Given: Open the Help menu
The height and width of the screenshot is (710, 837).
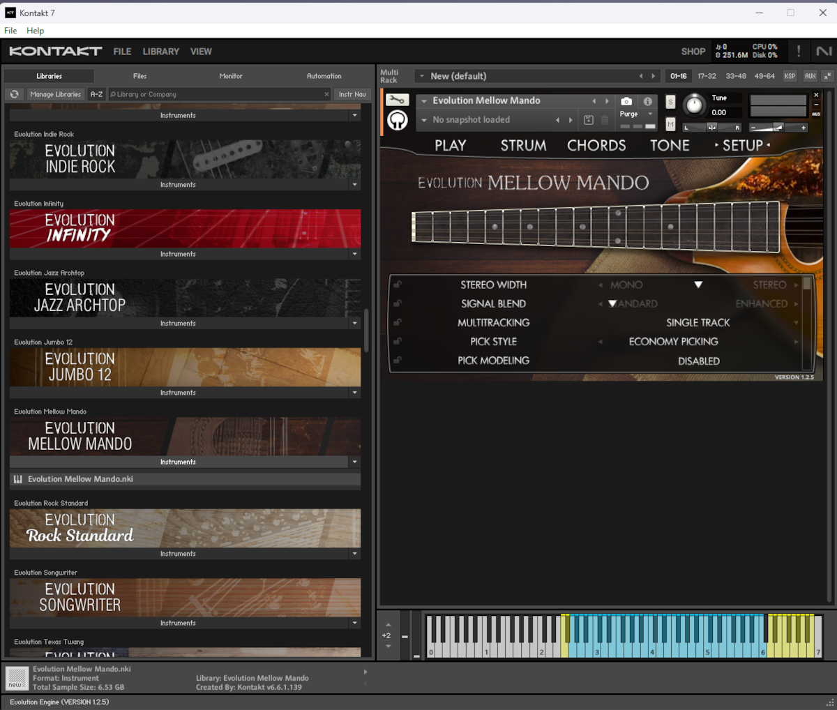Looking at the screenshot, I should pyautogui.click(x=35, y=31).
